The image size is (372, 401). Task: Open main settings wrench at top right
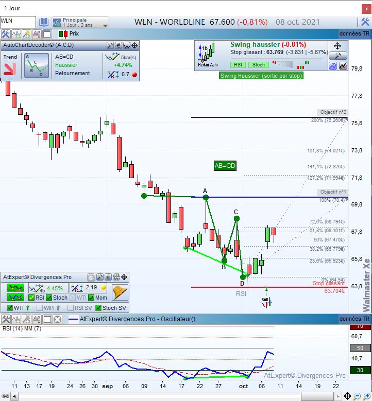point(365,22)
